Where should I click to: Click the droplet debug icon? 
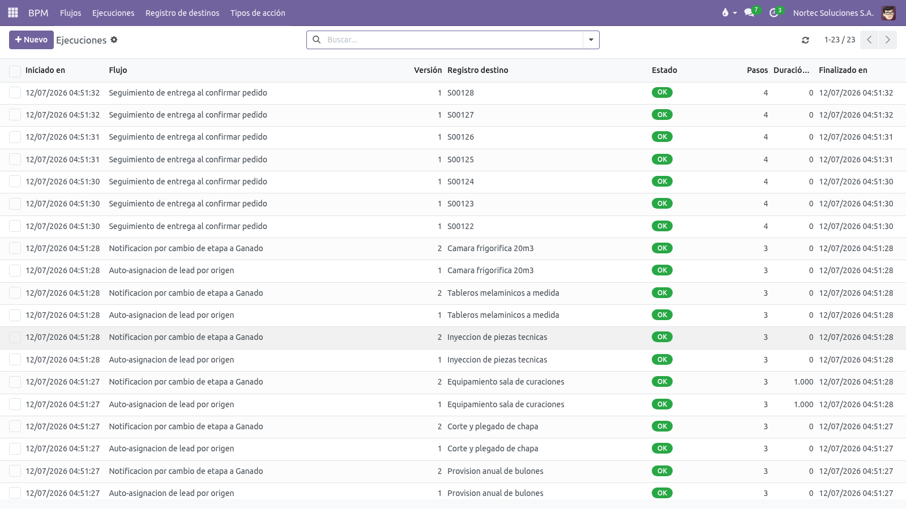[x=725, y=12]
